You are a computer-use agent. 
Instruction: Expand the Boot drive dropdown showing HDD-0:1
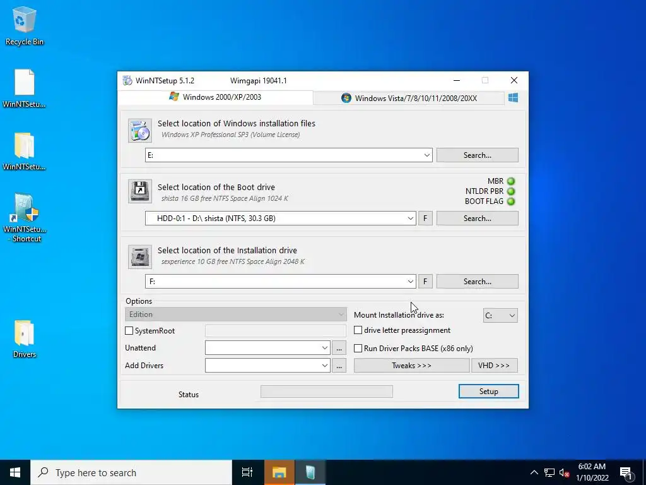pyautogui.click(x=410, y=218)
